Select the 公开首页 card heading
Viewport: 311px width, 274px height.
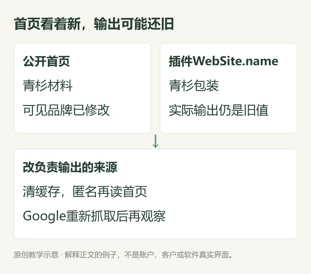pos(46,61)
